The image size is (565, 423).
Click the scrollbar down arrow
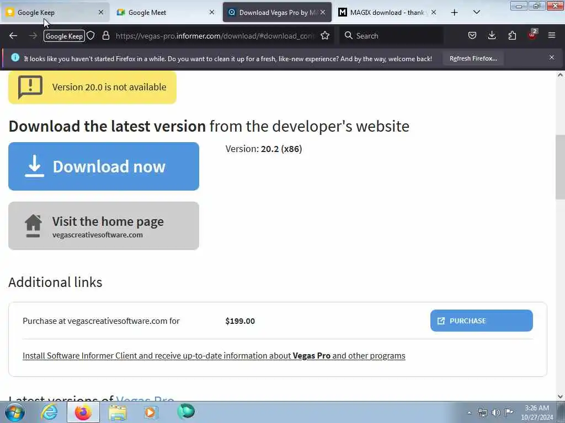560,397
